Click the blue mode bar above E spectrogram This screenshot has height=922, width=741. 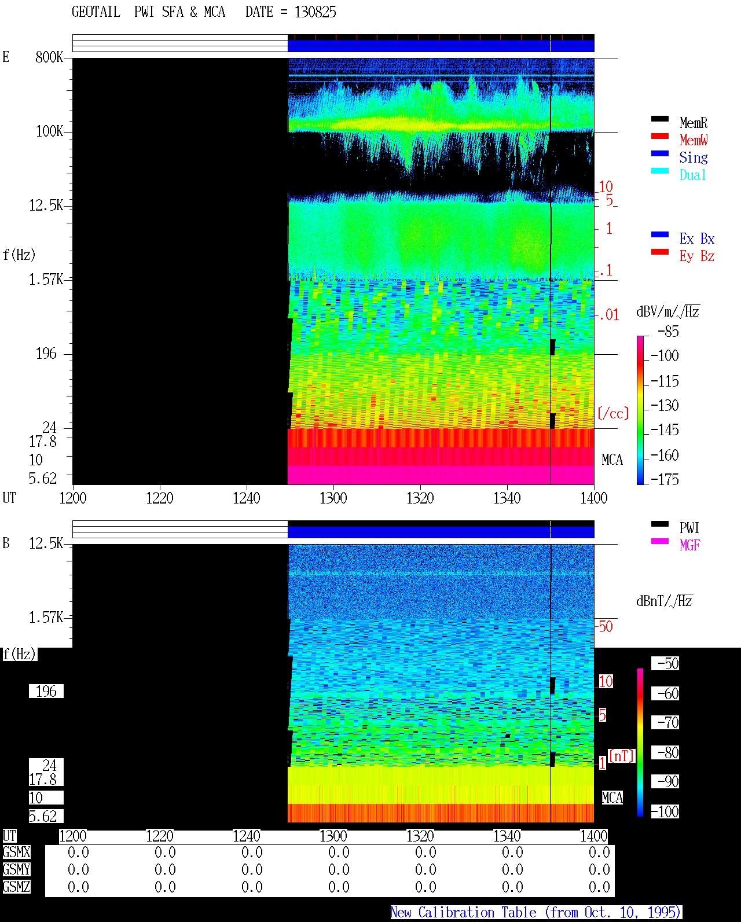tap(441, 46)
